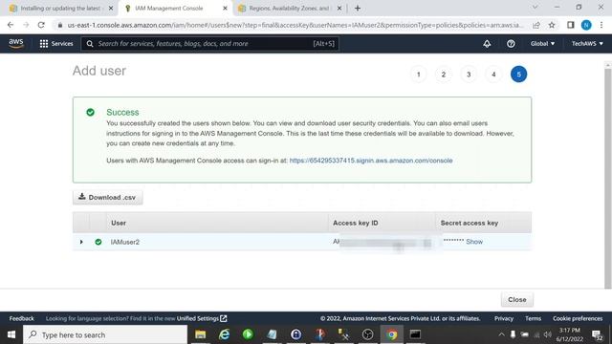
Task: Open the notifications bell
Action: (487, 44)
